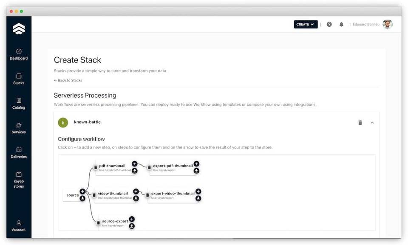Save the source-export result to store

click(x=132, y=226)
